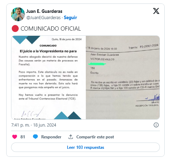The image size is (173, 162).
Task: Click the Juan E. Guarderas display name
Action: 44,11
